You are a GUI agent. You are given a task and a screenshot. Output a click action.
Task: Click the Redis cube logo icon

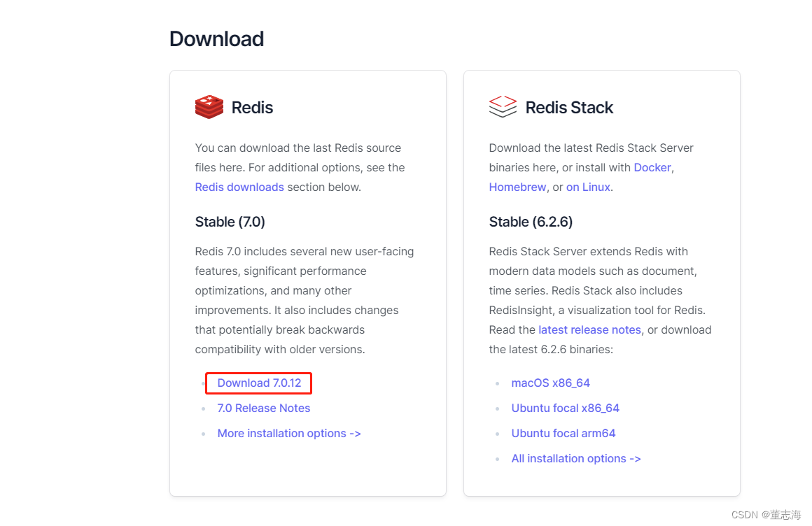click(208, 107)
